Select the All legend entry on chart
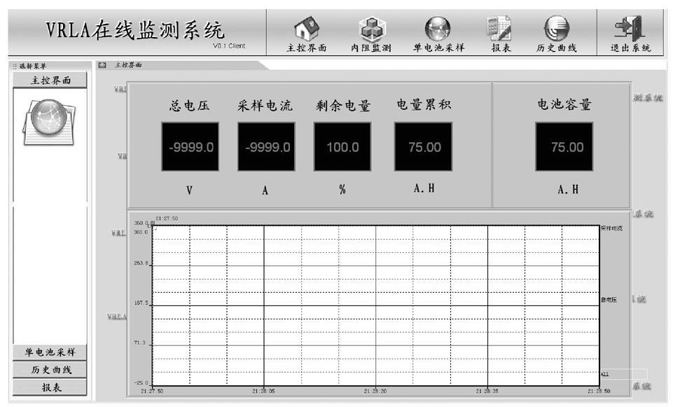Viewport: 673px width, 407px height. 605,374
